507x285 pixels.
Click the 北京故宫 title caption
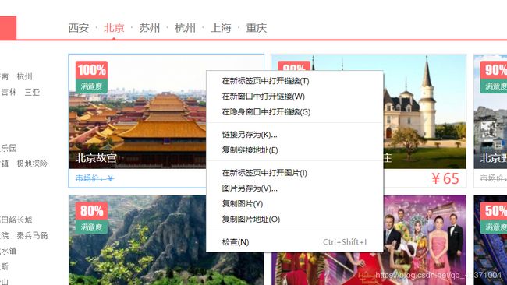tap(96, 158)
